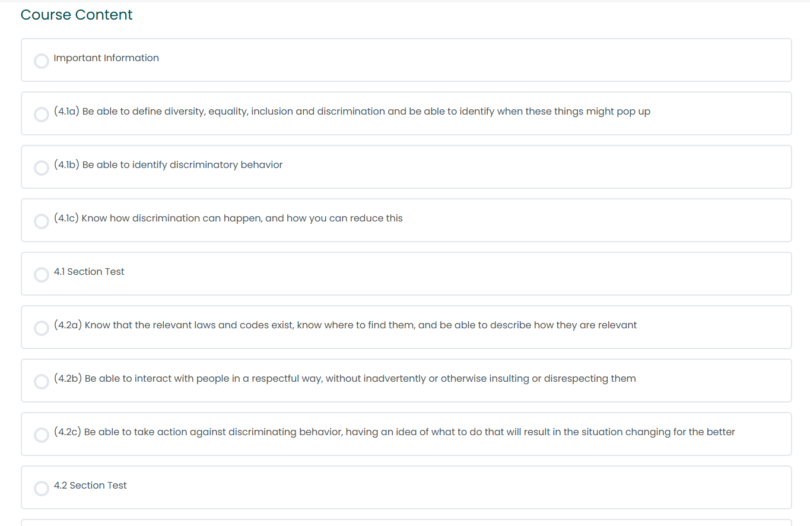Click the Course Content heading

[x=77, y=15]
